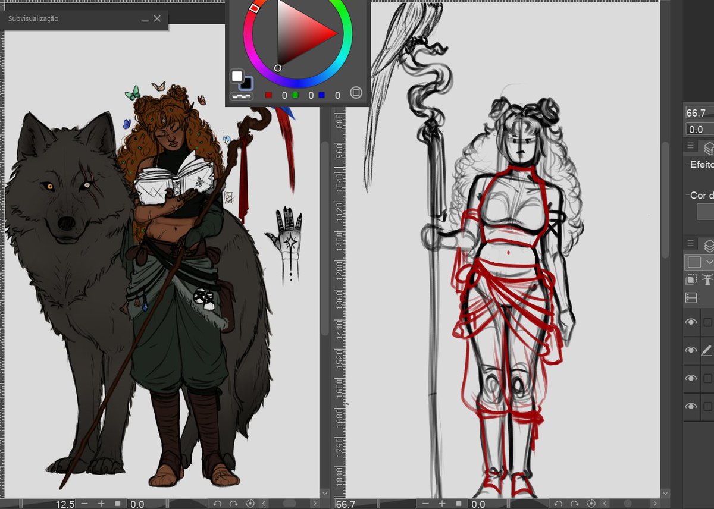Open the layer color dropdown arrow

pyautogui.click(x=709, y=262)
